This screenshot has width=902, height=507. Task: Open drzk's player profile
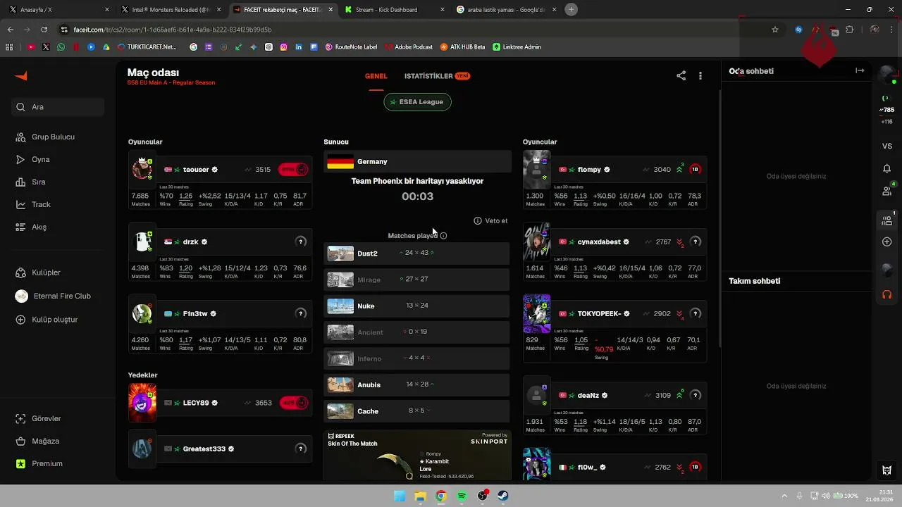[x=190, y=242]
